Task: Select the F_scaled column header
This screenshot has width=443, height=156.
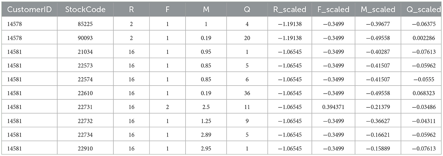Action: [x=333, y=10]
